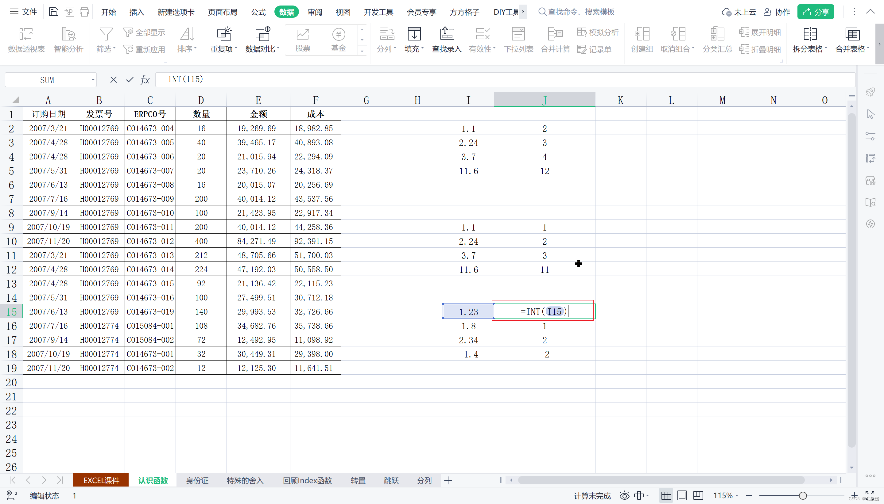Switch to the 视图 View tab
This screenshot has height=504, width=884.
click(x=343, y=12)
